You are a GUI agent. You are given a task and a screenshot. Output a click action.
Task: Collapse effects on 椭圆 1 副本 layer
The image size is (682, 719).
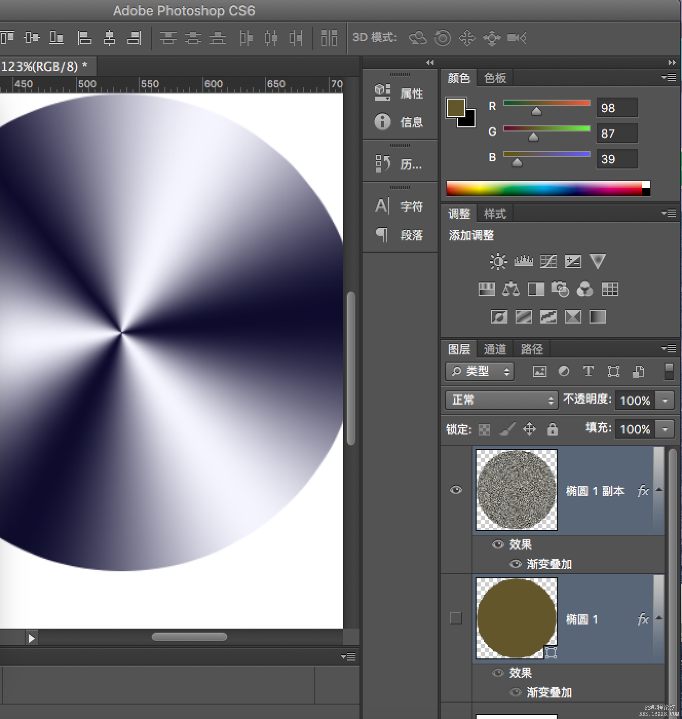click(x=659, y=490)
